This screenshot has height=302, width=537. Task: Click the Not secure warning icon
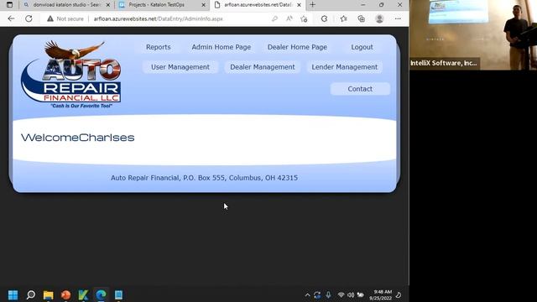click(x=50, y=18)
